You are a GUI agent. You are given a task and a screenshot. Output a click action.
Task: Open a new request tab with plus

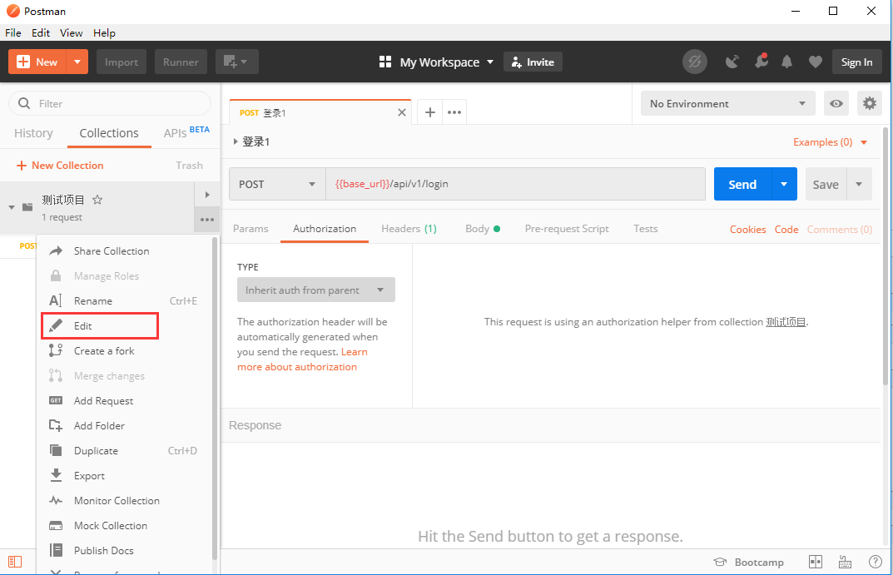[430, 112]
